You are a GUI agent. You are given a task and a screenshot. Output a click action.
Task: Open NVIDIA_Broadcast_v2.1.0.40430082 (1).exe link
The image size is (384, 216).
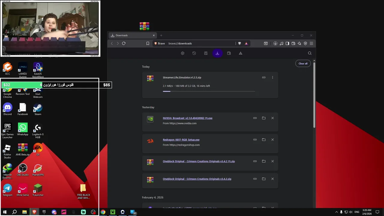(x=187, y=118)
